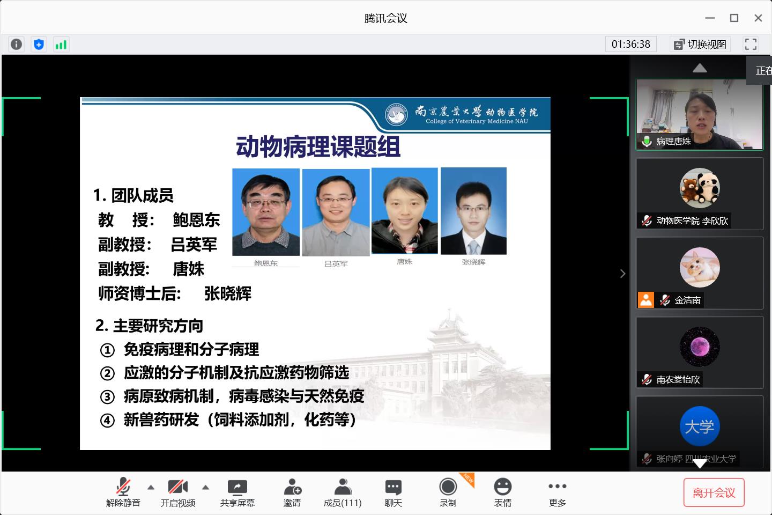
Task: Expand video options arrow beside 开启视频
Action: coord(205,487)
